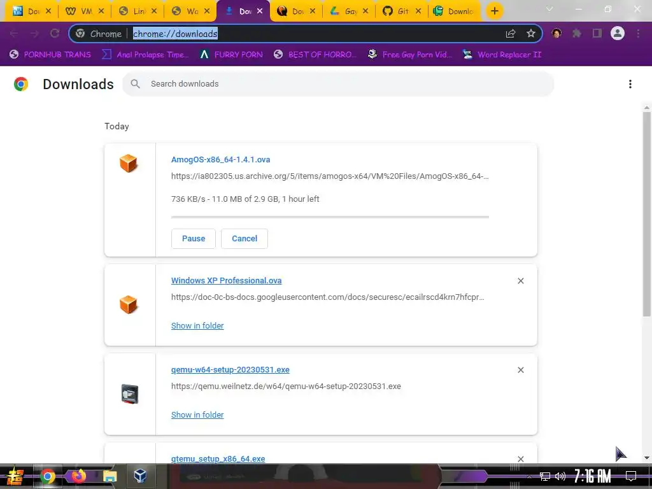Open a new tab with plus button
This screenshot has height=489, width=652.
494,11
